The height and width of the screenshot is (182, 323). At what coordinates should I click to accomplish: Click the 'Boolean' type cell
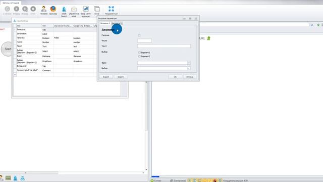pos(48,38)
